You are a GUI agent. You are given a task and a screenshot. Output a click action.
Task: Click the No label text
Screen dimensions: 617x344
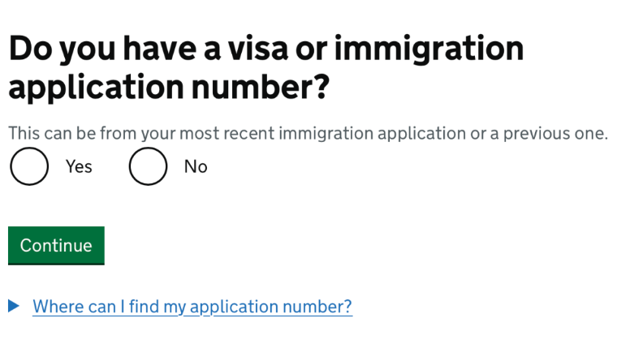click(196, 166)
